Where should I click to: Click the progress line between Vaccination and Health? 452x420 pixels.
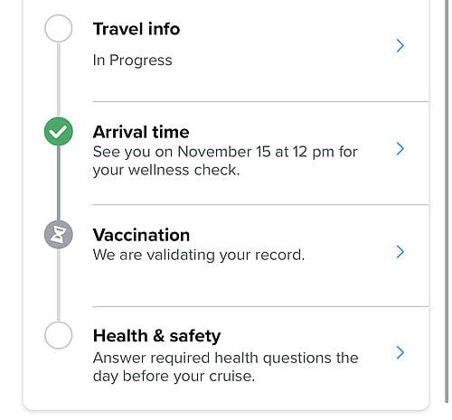59,285
